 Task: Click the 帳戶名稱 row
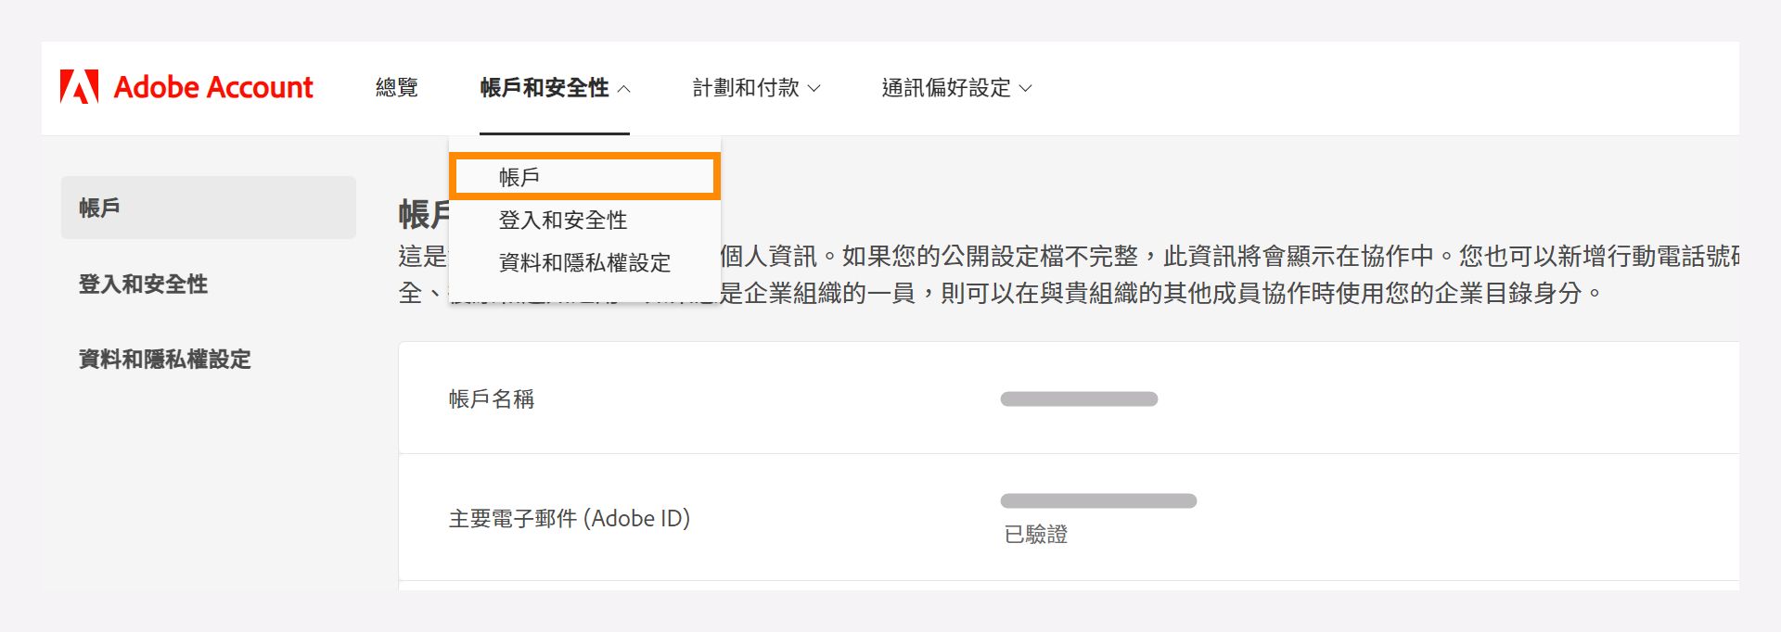pyautogui.click(x=493, y=398)
